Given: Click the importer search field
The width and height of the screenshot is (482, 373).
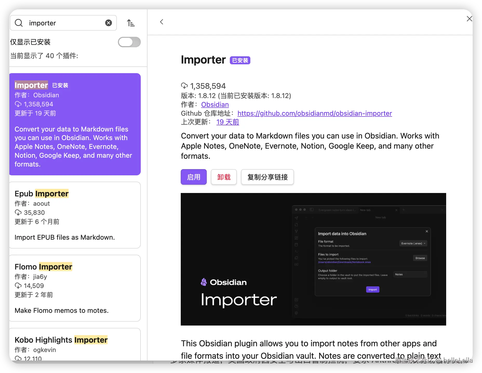Looking at the screenshot, I should tap(63, 23).
